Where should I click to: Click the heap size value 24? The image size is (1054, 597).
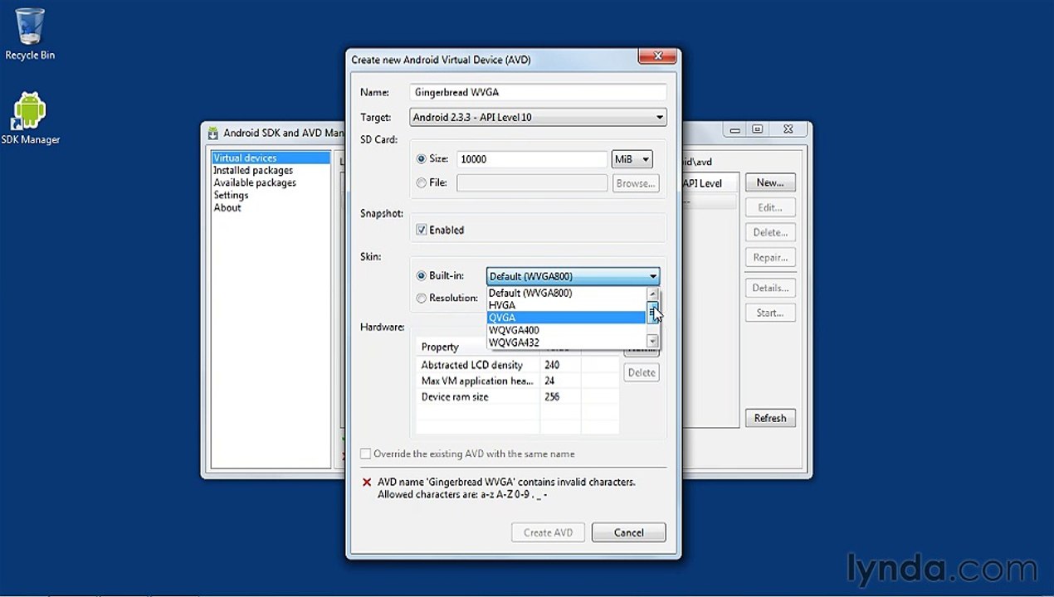[549, 381]
